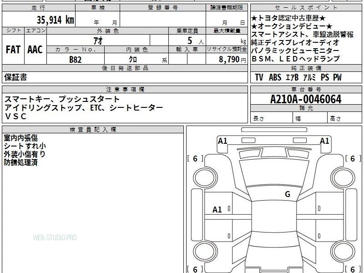Click front-right tire rating [6]
The image size is (364, 273).
[x=353, y=158]
